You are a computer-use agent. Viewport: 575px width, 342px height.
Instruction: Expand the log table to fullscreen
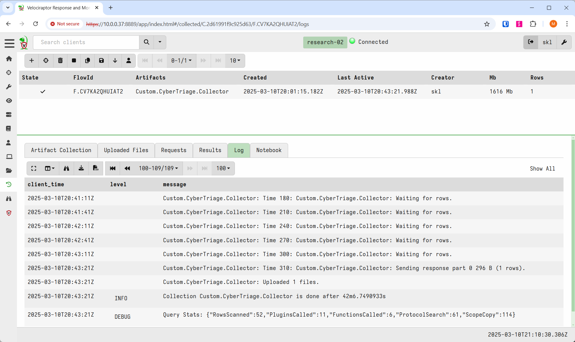[34, 168]
